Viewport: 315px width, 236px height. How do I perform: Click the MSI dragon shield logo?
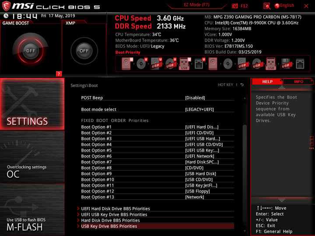pos(6,6)
